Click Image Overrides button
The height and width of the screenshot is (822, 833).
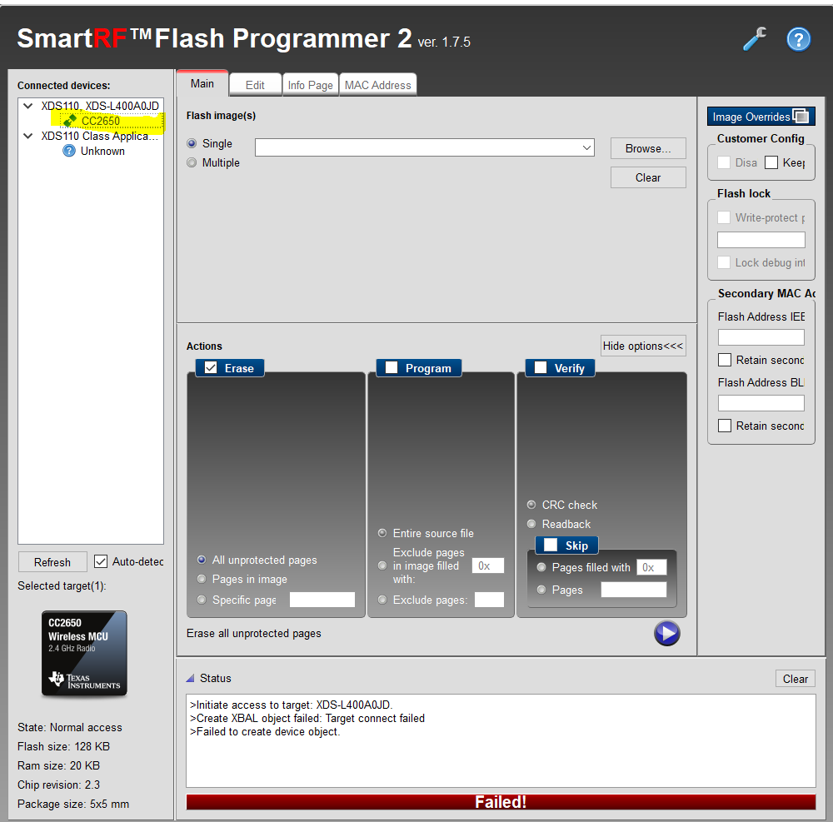[x=761, y=117]
